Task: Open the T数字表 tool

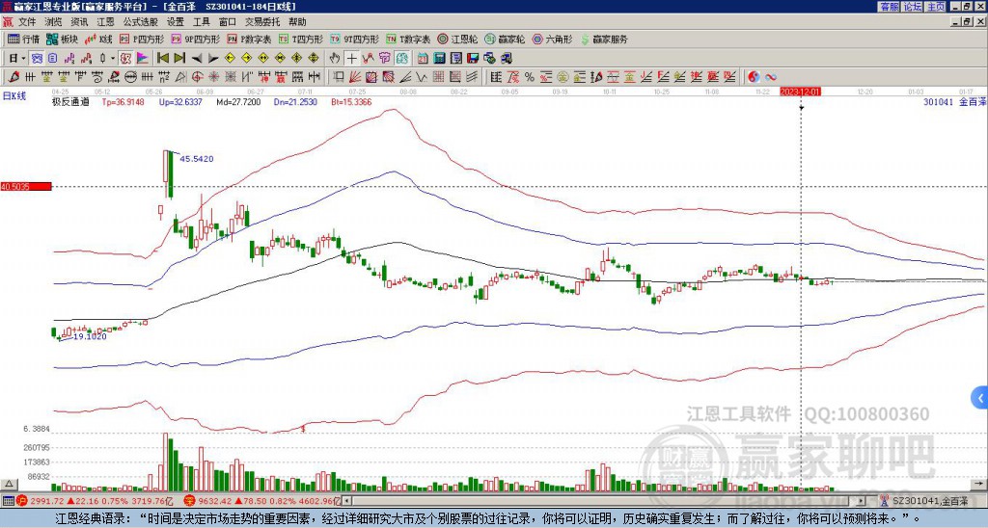Action: (x=408, y=39)
